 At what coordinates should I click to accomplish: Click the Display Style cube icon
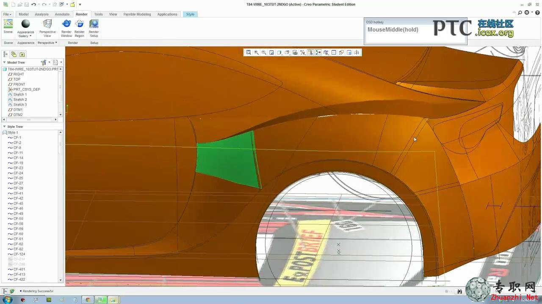(x=279, y=52)
